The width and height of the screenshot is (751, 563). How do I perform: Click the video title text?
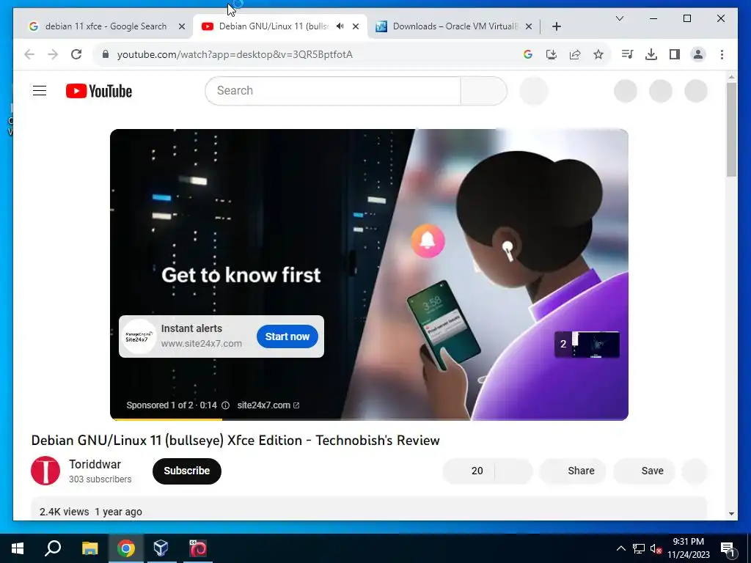click(235, 441)
